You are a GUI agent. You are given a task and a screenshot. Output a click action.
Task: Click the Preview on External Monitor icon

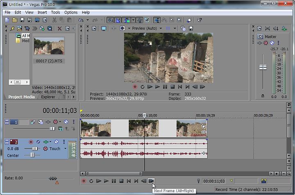[x=104, y=28]
